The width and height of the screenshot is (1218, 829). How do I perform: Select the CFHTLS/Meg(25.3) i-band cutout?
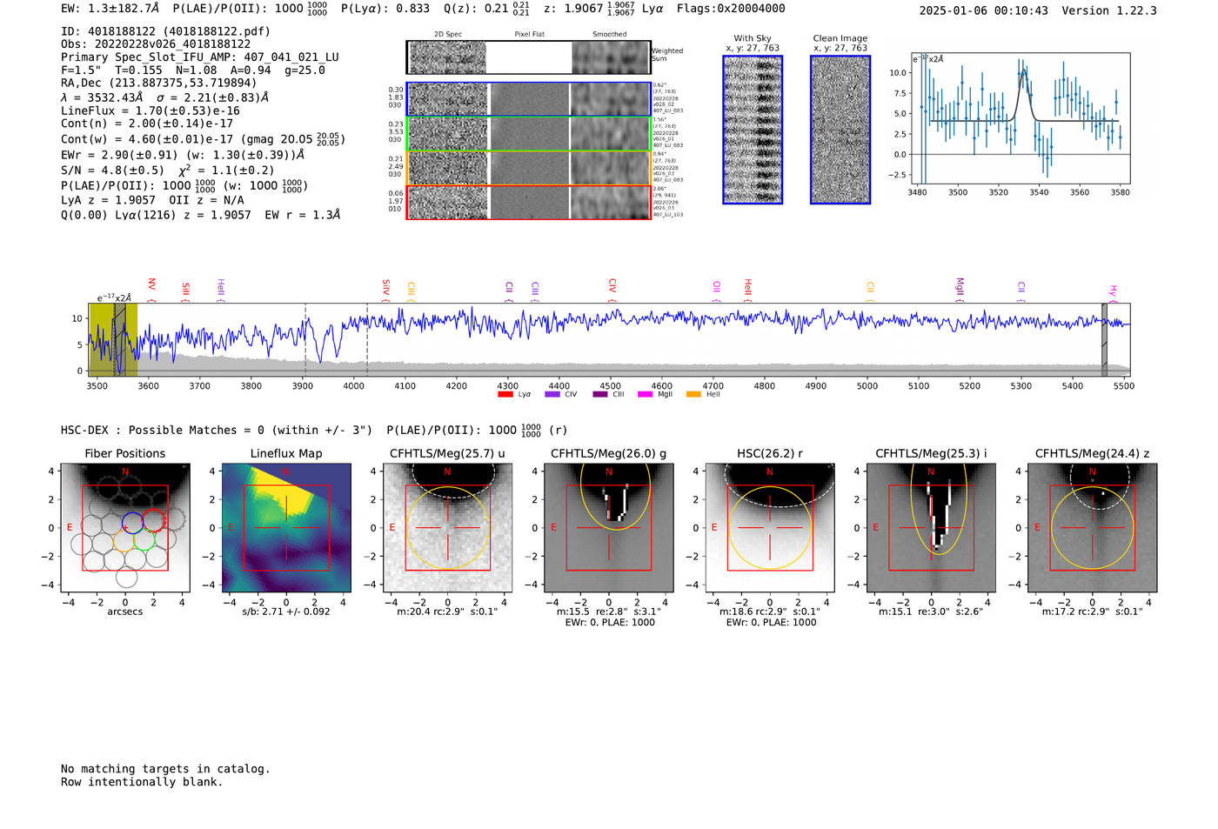(931, 528)
